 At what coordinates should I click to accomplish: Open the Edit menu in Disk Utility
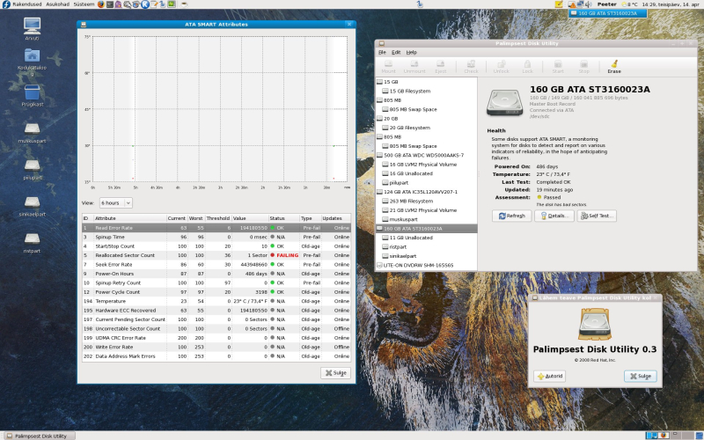click(x=396, y=52)
